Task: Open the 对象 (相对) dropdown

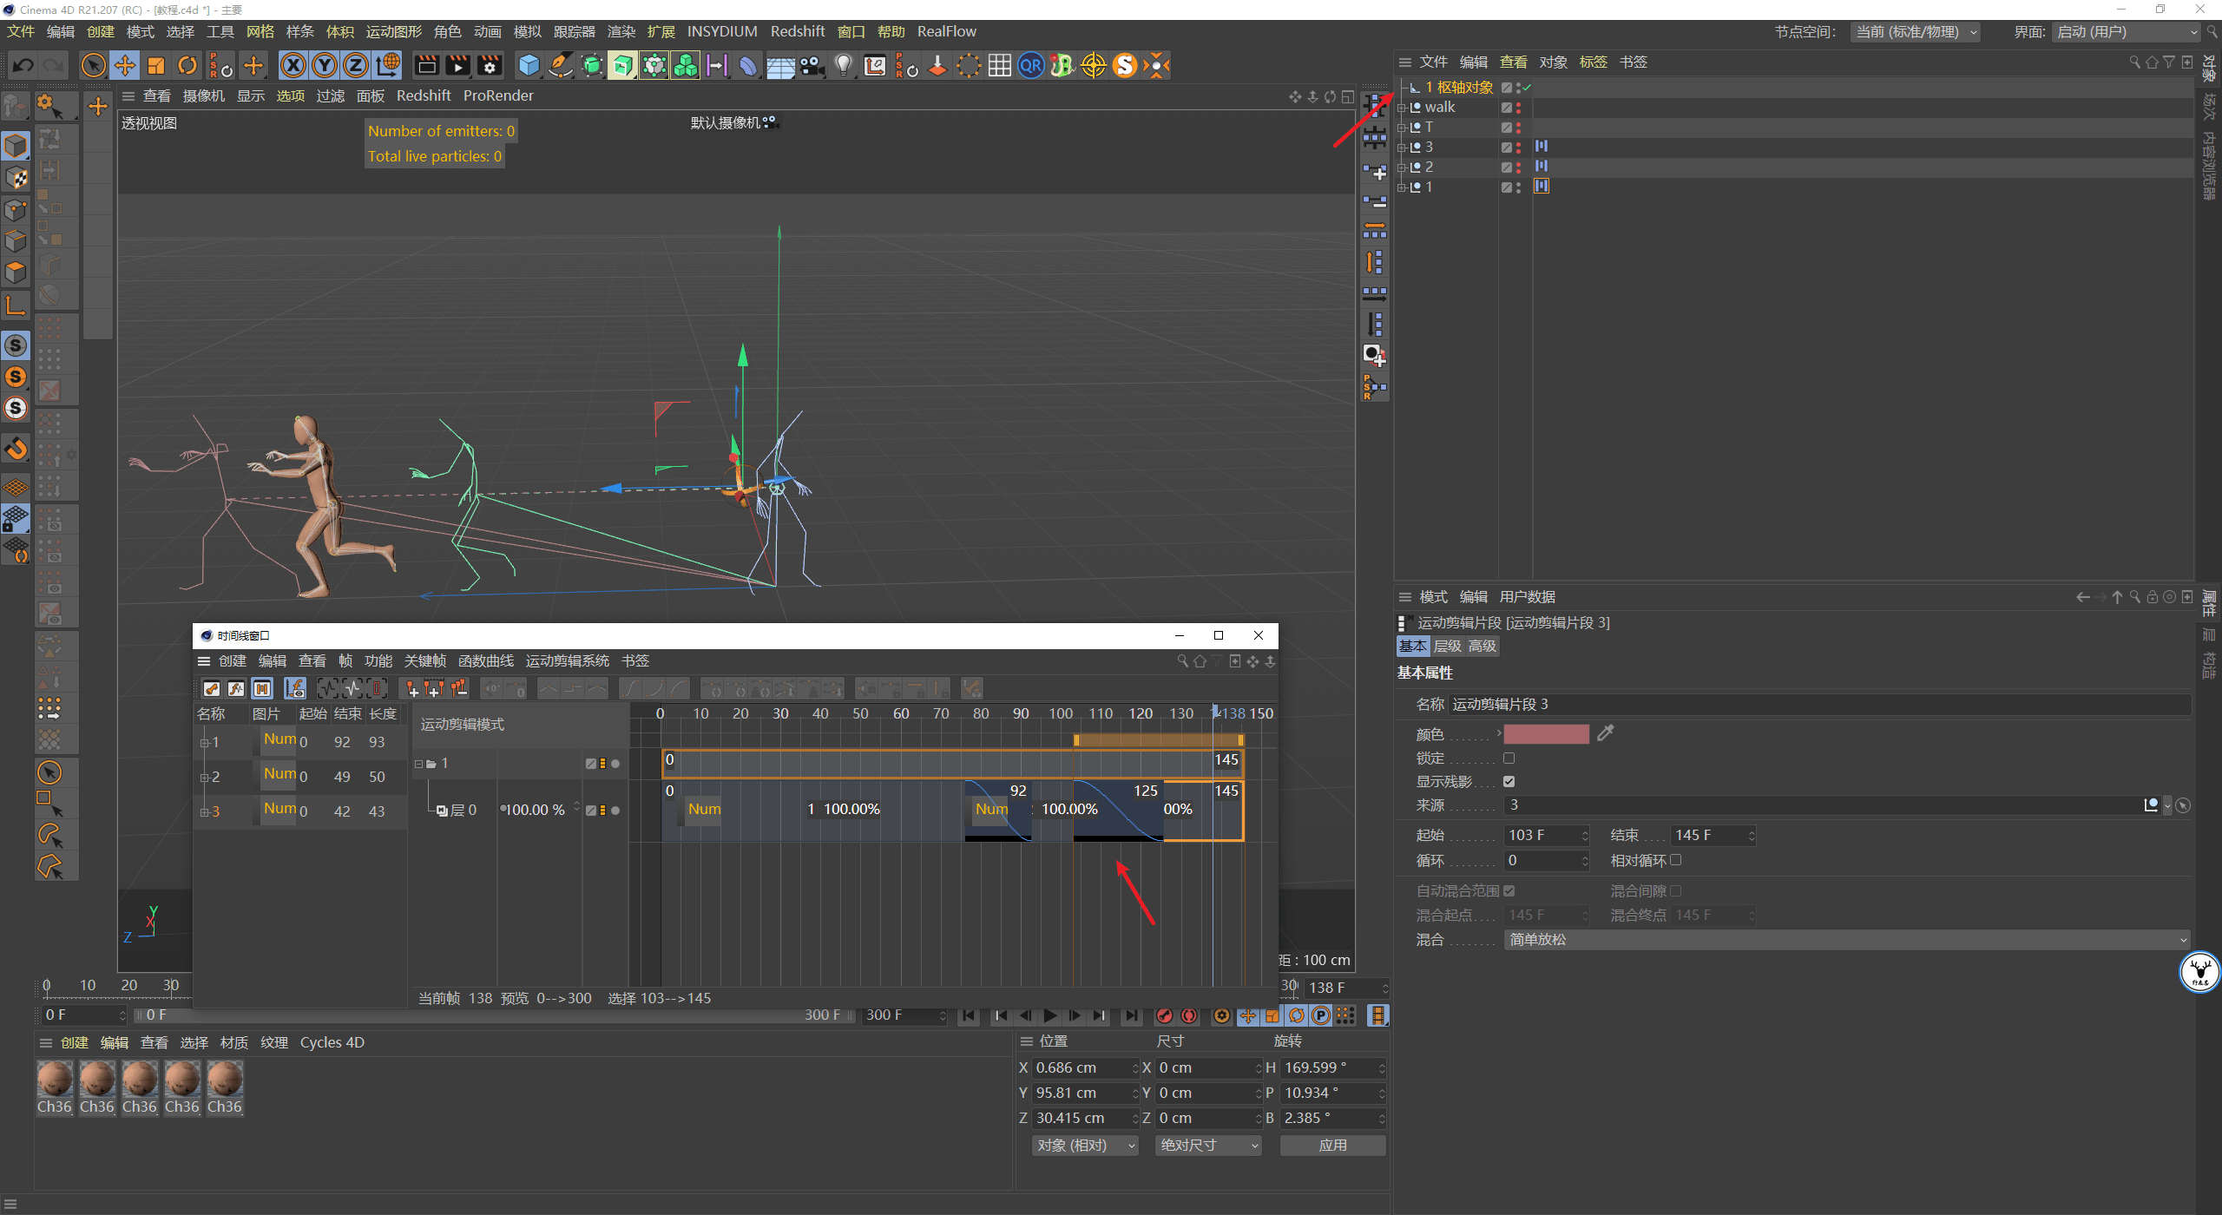Action: [1085, 1146]
